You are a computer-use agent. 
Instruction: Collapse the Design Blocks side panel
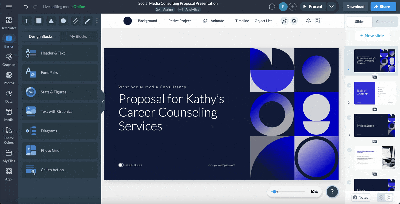click(103, 102)
